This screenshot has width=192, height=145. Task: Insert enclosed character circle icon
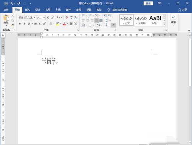tap(75, 24)
